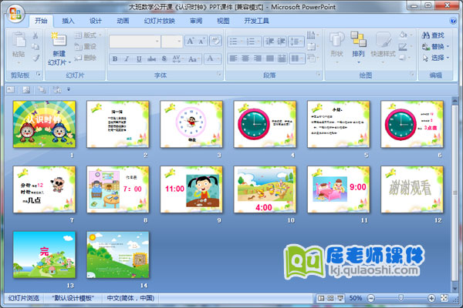Switch to the Review (审阅) tab
This screenshot has width=463, height=308.
click(x=196, y=21)
